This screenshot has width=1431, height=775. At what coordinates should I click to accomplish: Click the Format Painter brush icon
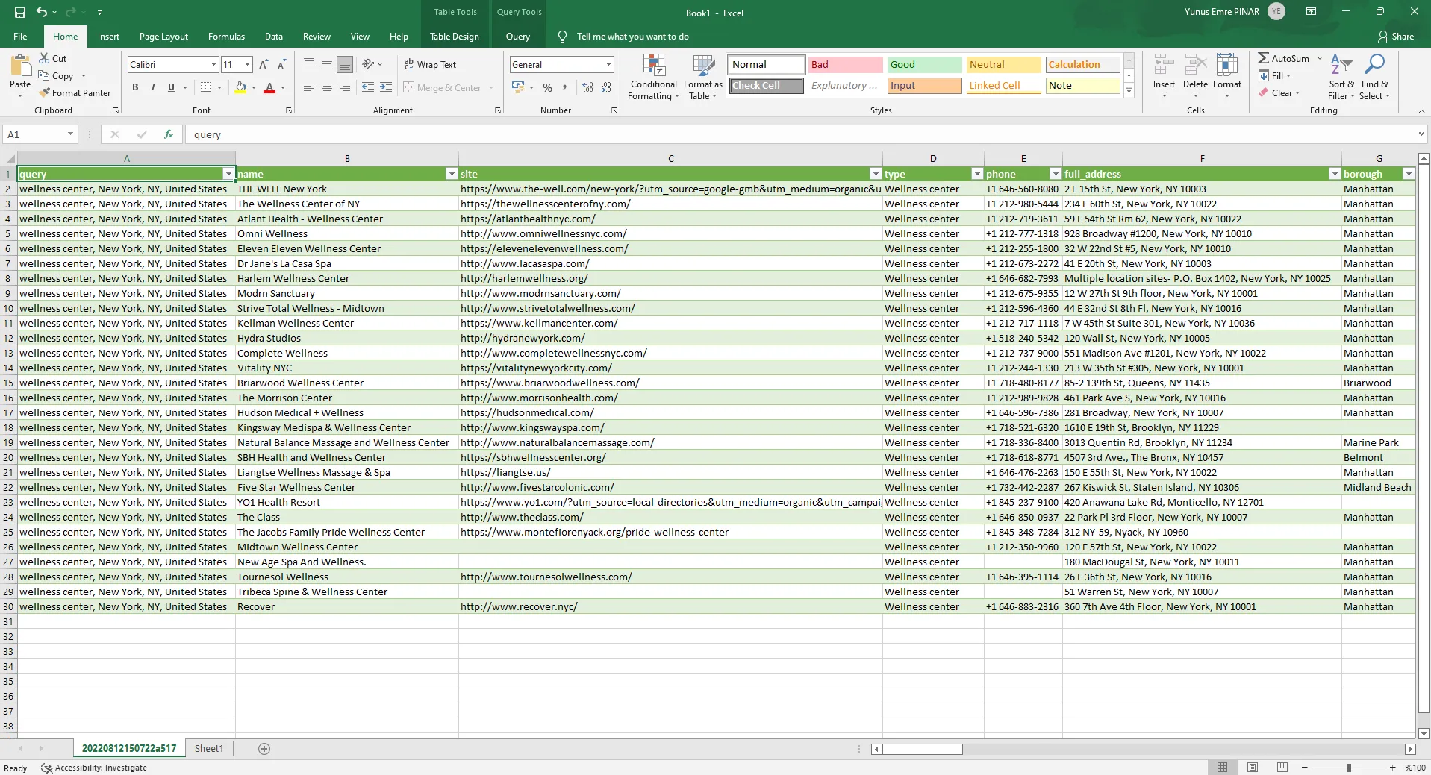[45, 93]
